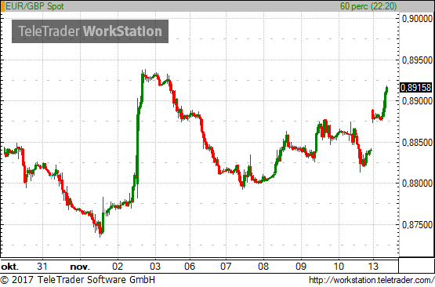The image size is (435, 287).
Task: Click the EUR/GBP Spot chart title
Action: pos(34,6)
